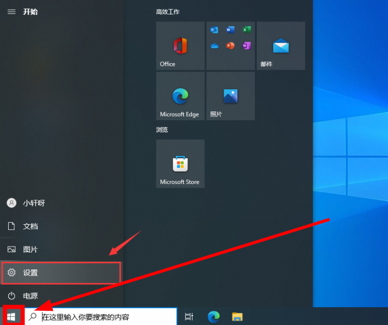The width and height of the screenshot is (388, 325).
Task: Launch the Microsoft Edge tile
Action: 180,96
